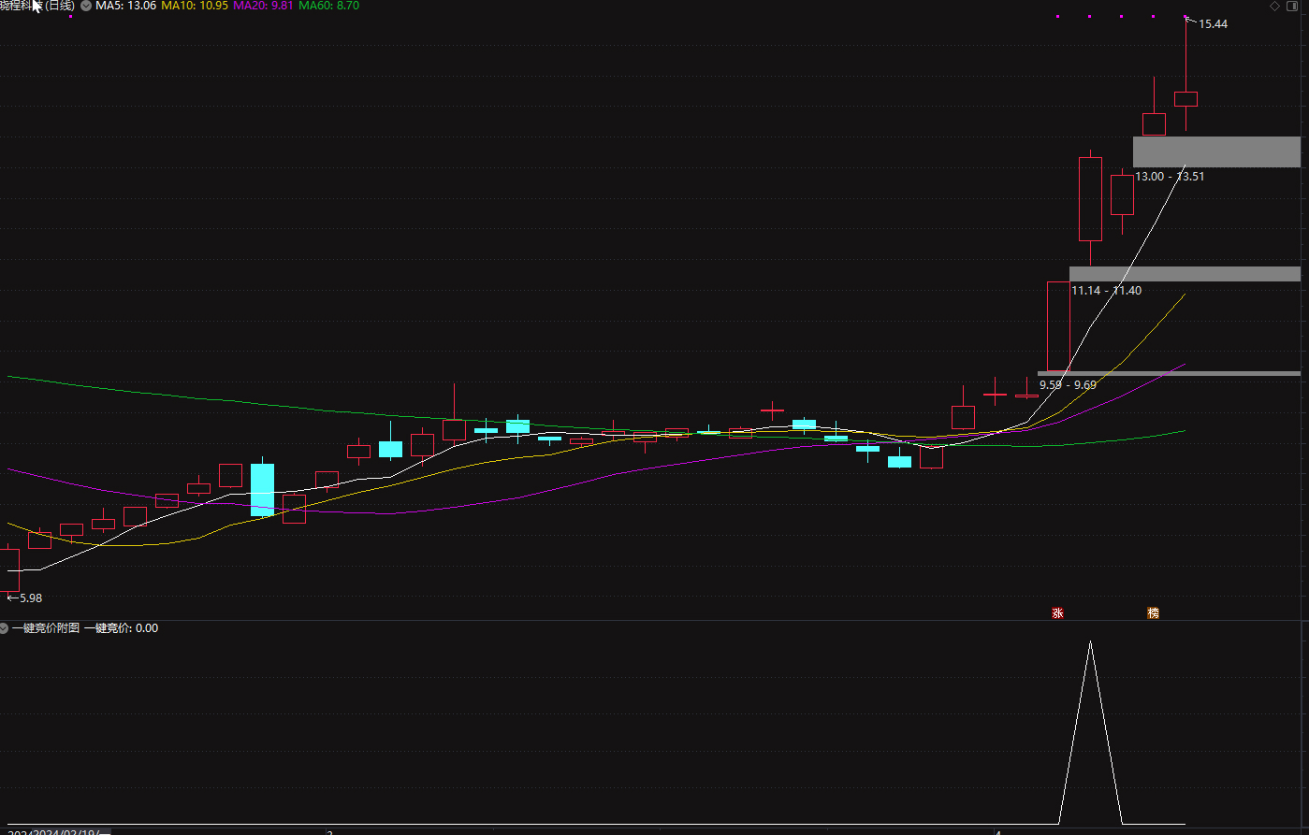Screen dimensions: 1309x835
Task: Open the 一键竞价附图 sub-chart dropdown arrow
Action: [5, 628]
